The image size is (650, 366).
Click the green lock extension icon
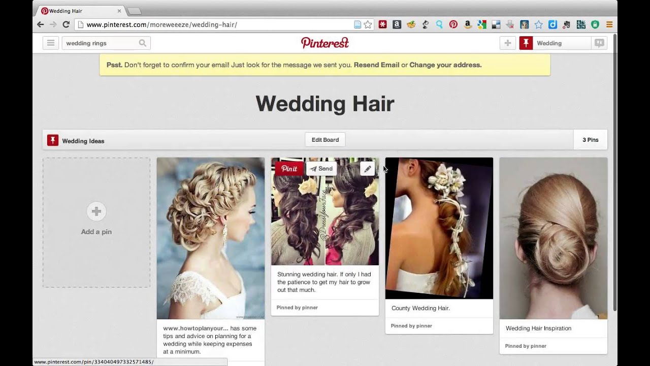point(595,24)
